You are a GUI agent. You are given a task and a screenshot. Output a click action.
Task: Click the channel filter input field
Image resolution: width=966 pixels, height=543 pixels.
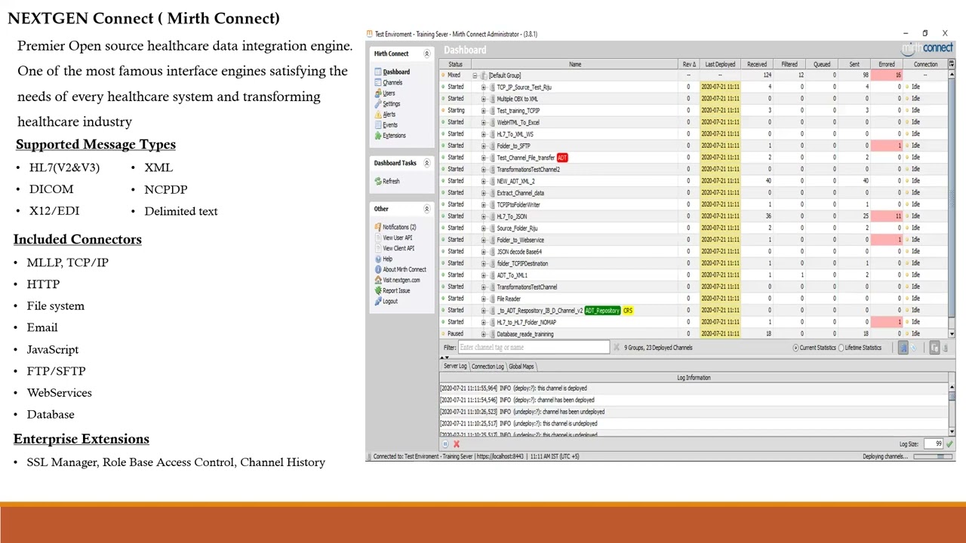[534, 347]
